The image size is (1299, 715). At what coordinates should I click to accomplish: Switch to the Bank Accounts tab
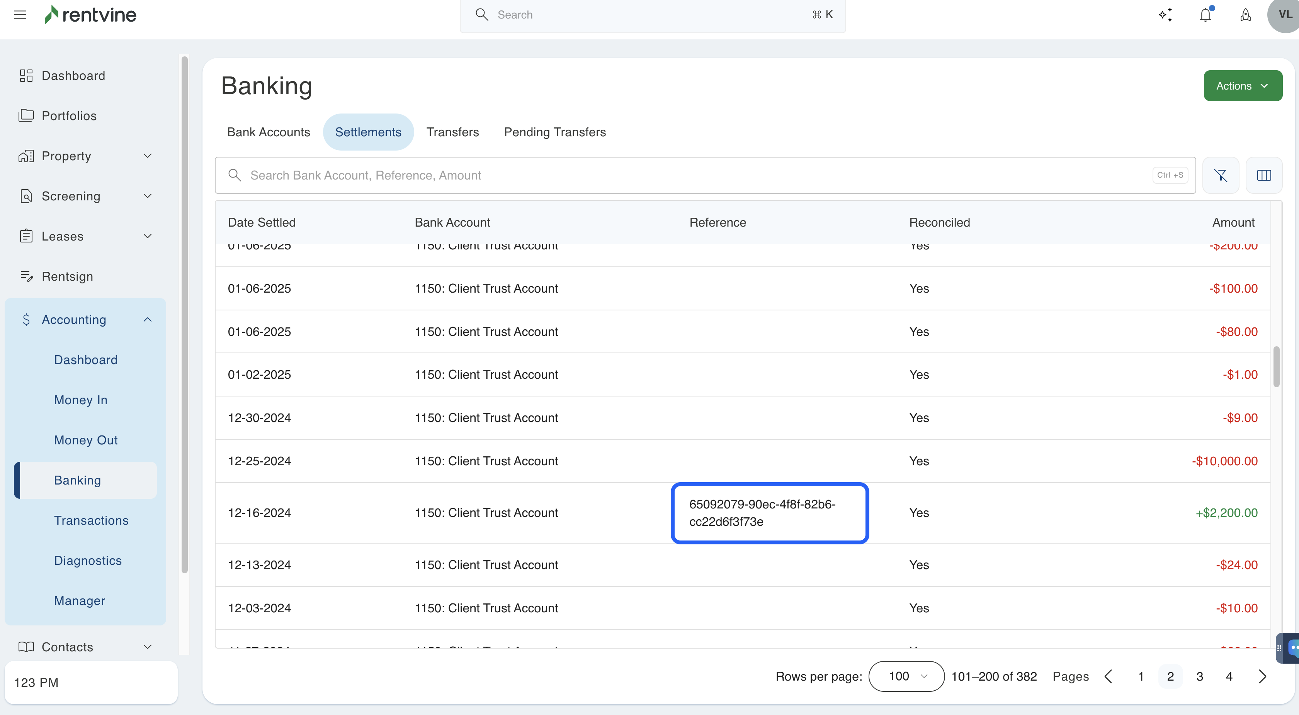pos(268,132)
